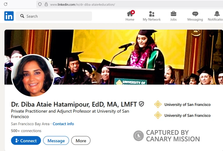This screenshot has height=151, width=223.
Task: Click the magnifier icon in Search
Action: point(22,16)
